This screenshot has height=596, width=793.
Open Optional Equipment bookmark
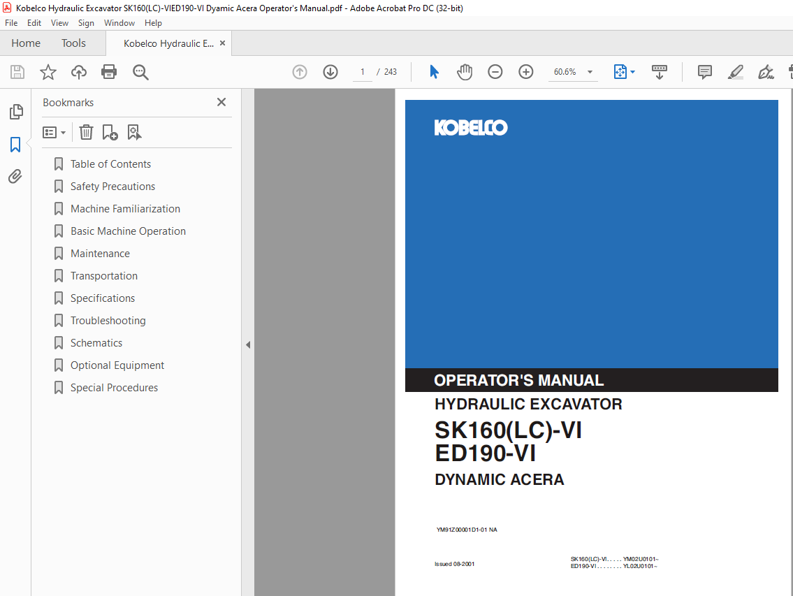click(117, 365)
